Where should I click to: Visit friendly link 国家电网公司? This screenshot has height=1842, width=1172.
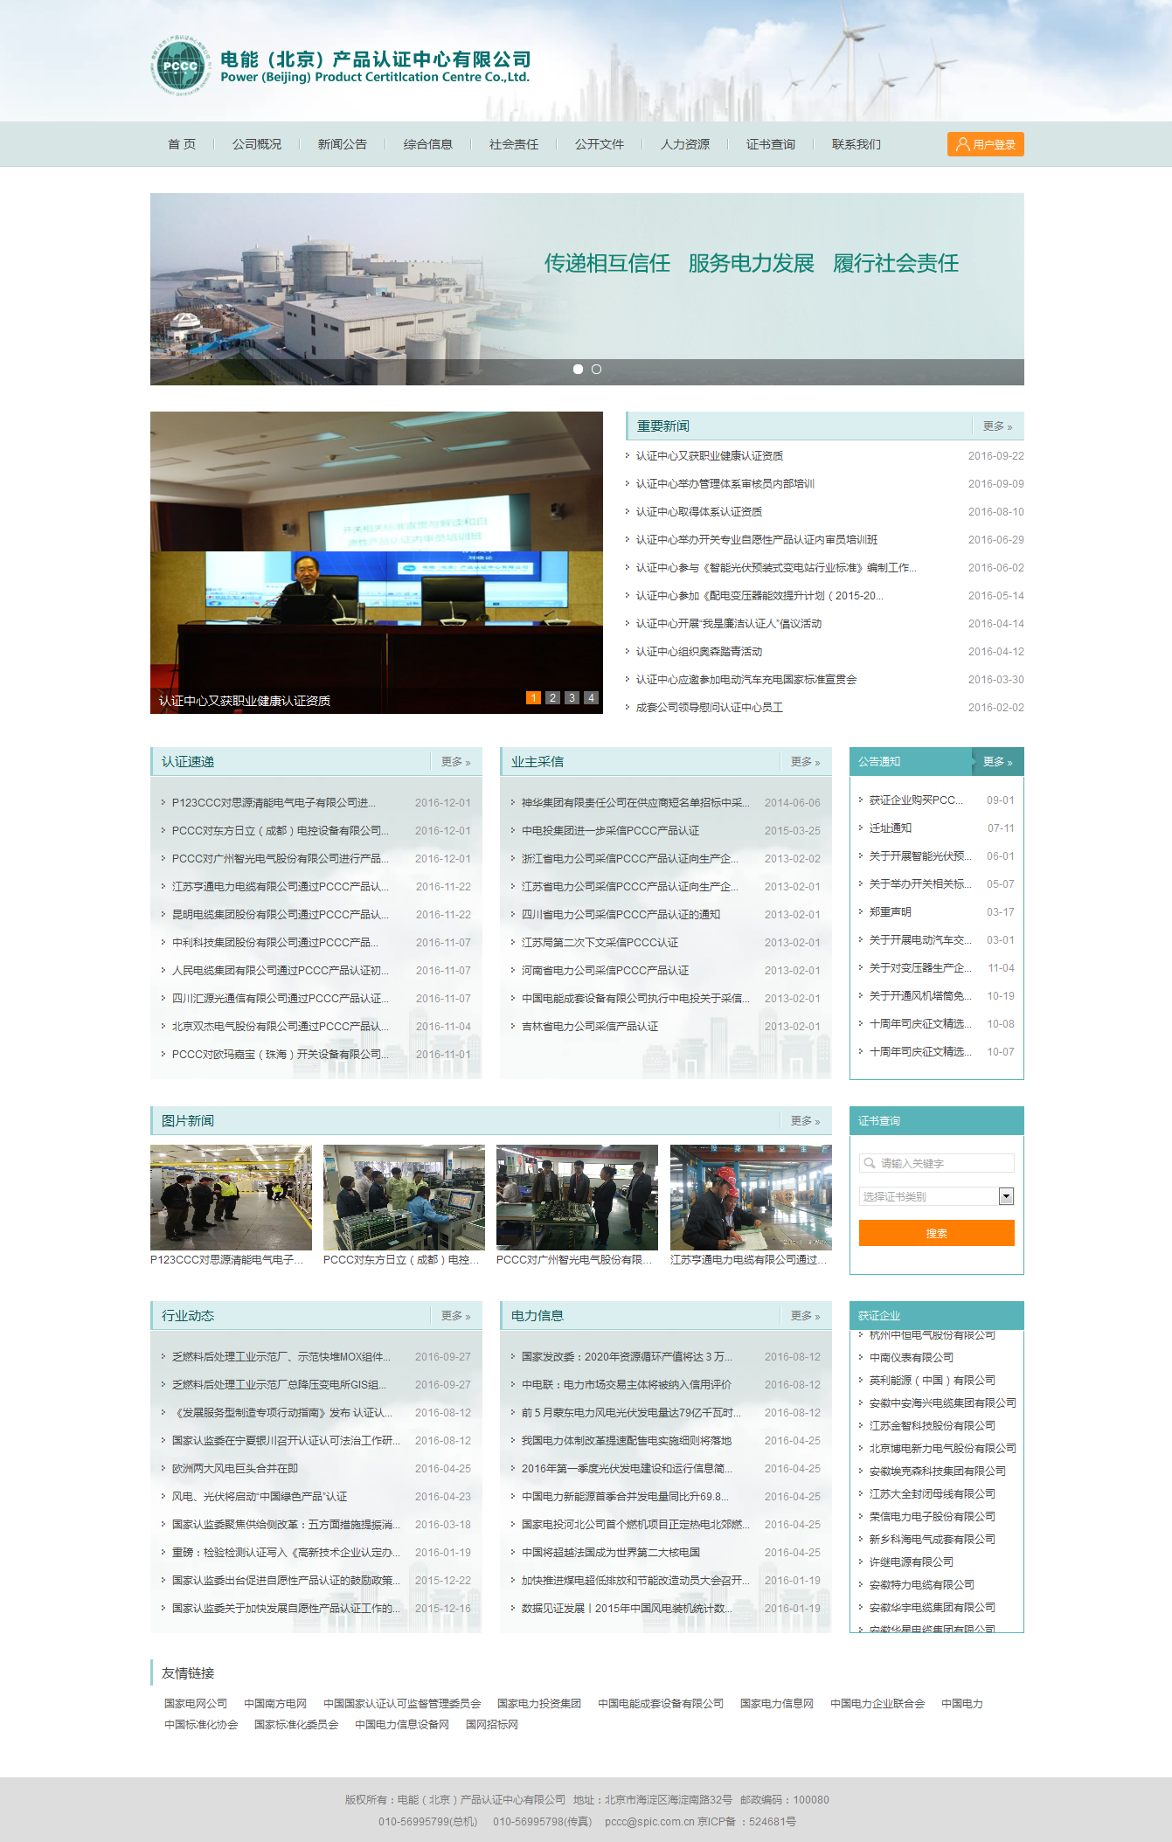196,1703
